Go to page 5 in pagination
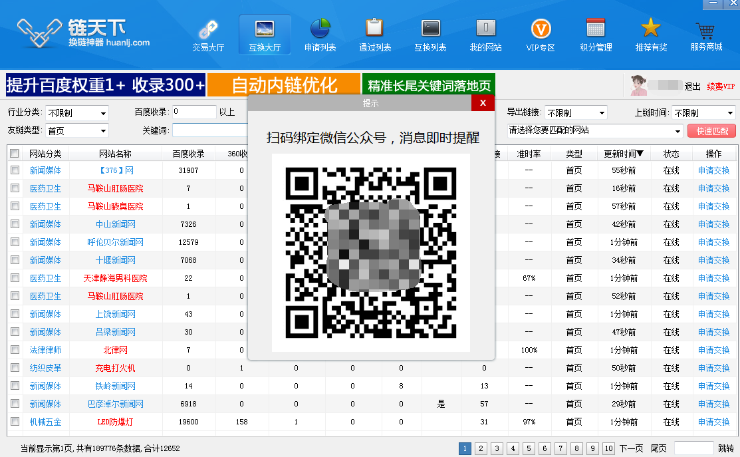Screen dimensions: 740x457 click(529, 448)
